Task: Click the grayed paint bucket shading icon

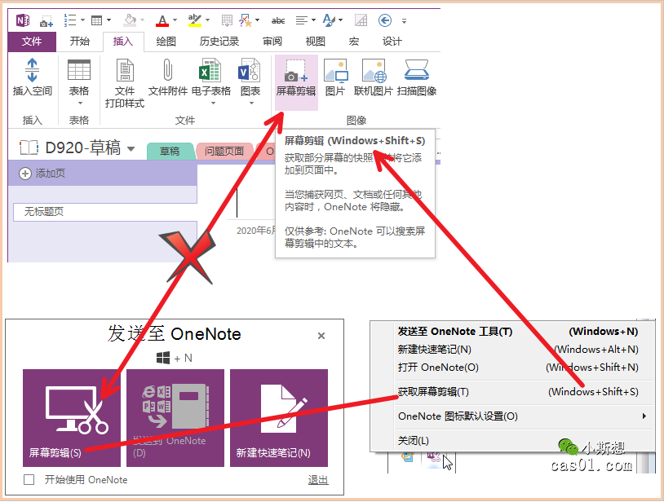Action: tap(130, 20)
